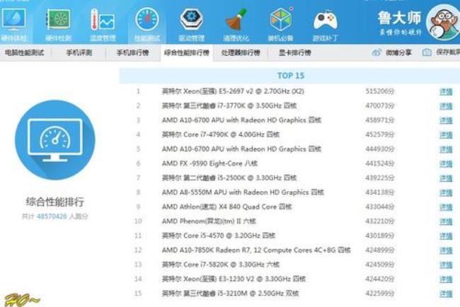Select the Core i5-4570 processor name
The image size is (460, 307).
pyautogui.click(x=219, y=236)
